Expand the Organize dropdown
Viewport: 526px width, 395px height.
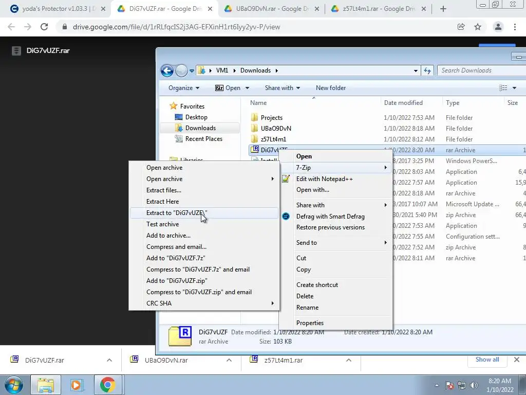(184, 87)
